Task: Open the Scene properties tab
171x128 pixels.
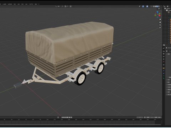Action: [x=164, y=59]
